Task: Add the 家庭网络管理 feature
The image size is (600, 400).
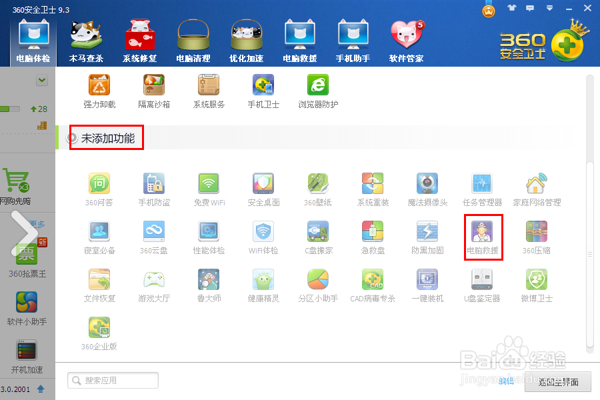Action: [x=537, y=190]
